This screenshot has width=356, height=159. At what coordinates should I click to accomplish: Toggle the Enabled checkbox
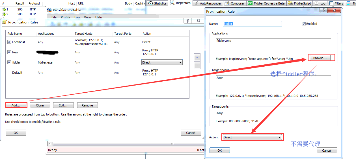(x=304, y=24)
